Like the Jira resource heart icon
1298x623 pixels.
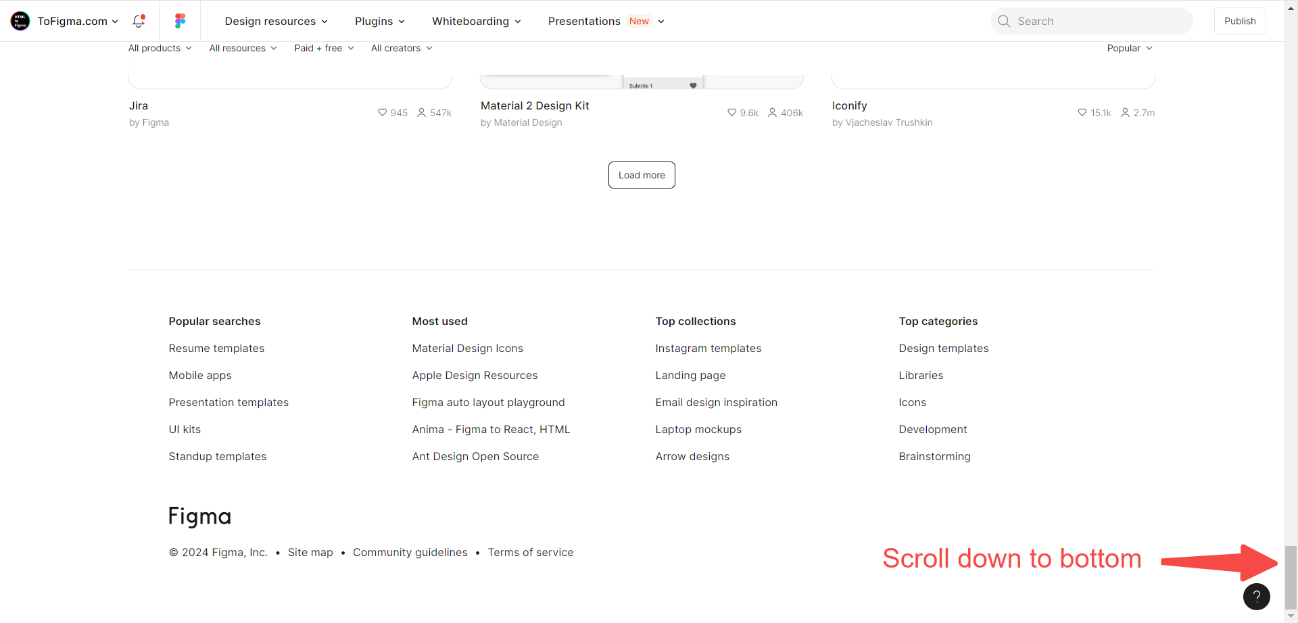382,112
